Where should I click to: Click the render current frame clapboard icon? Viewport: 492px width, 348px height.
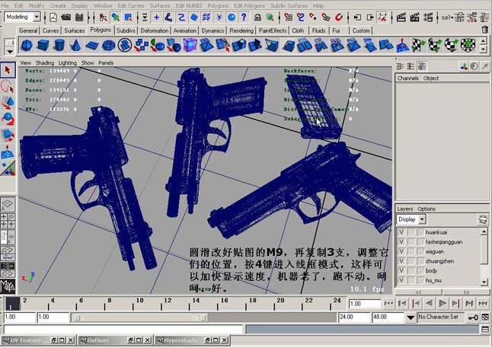tap(401, 18)
